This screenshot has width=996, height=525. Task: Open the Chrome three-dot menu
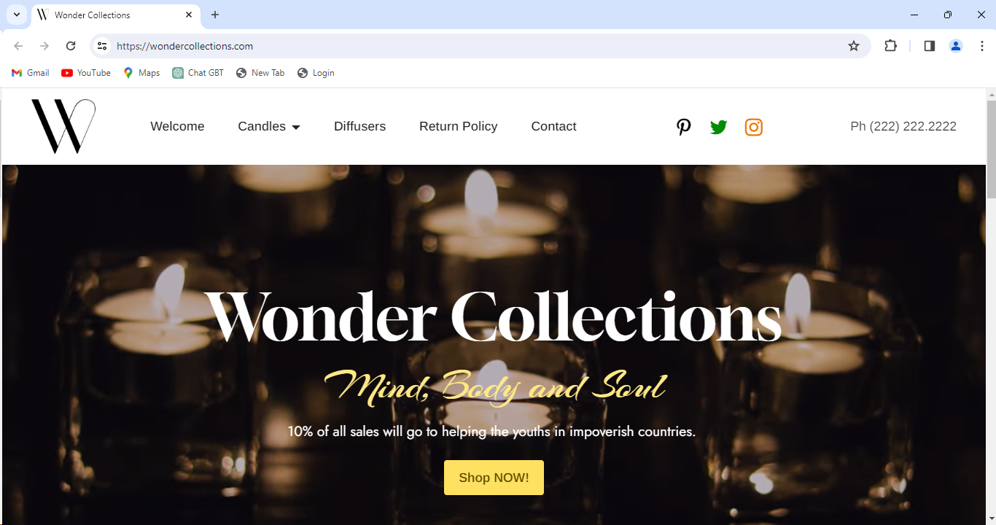click(x=982, y=46)
